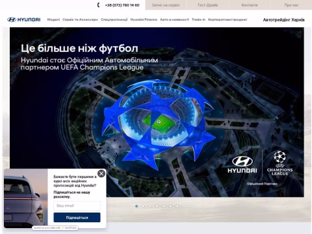Click the Це більше ніж футбол headline
Viewport: 312px width, 234px height.
pos(79,48)
